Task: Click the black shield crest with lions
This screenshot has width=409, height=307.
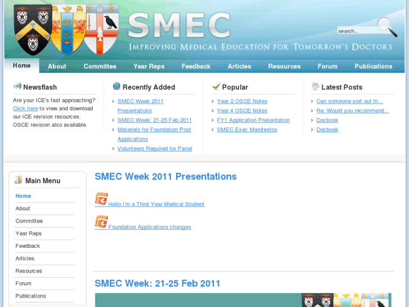Action: pyautogui.click(x=33, y=30)
